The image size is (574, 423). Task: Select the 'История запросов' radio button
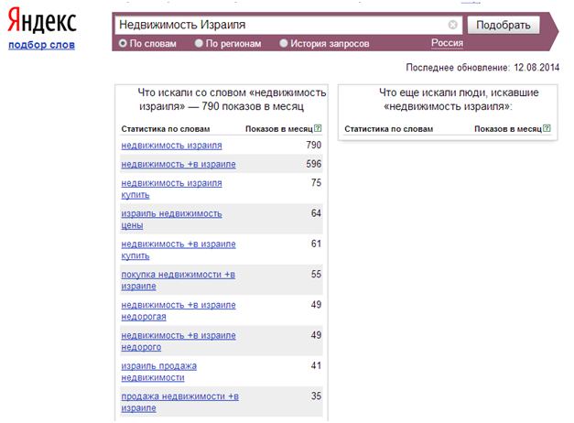284,44
